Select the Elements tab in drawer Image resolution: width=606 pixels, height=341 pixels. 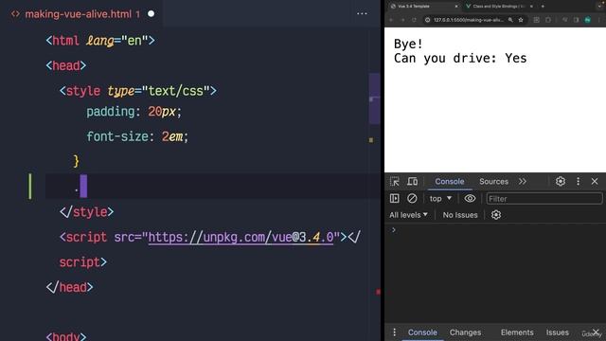click(x=517, y=332)
